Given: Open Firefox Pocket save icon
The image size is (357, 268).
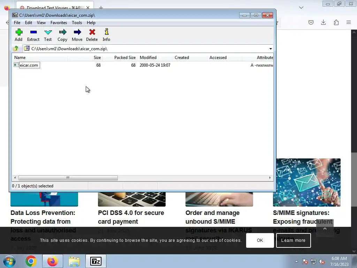Looking at the screenshot, I should (x=311, y=22).
